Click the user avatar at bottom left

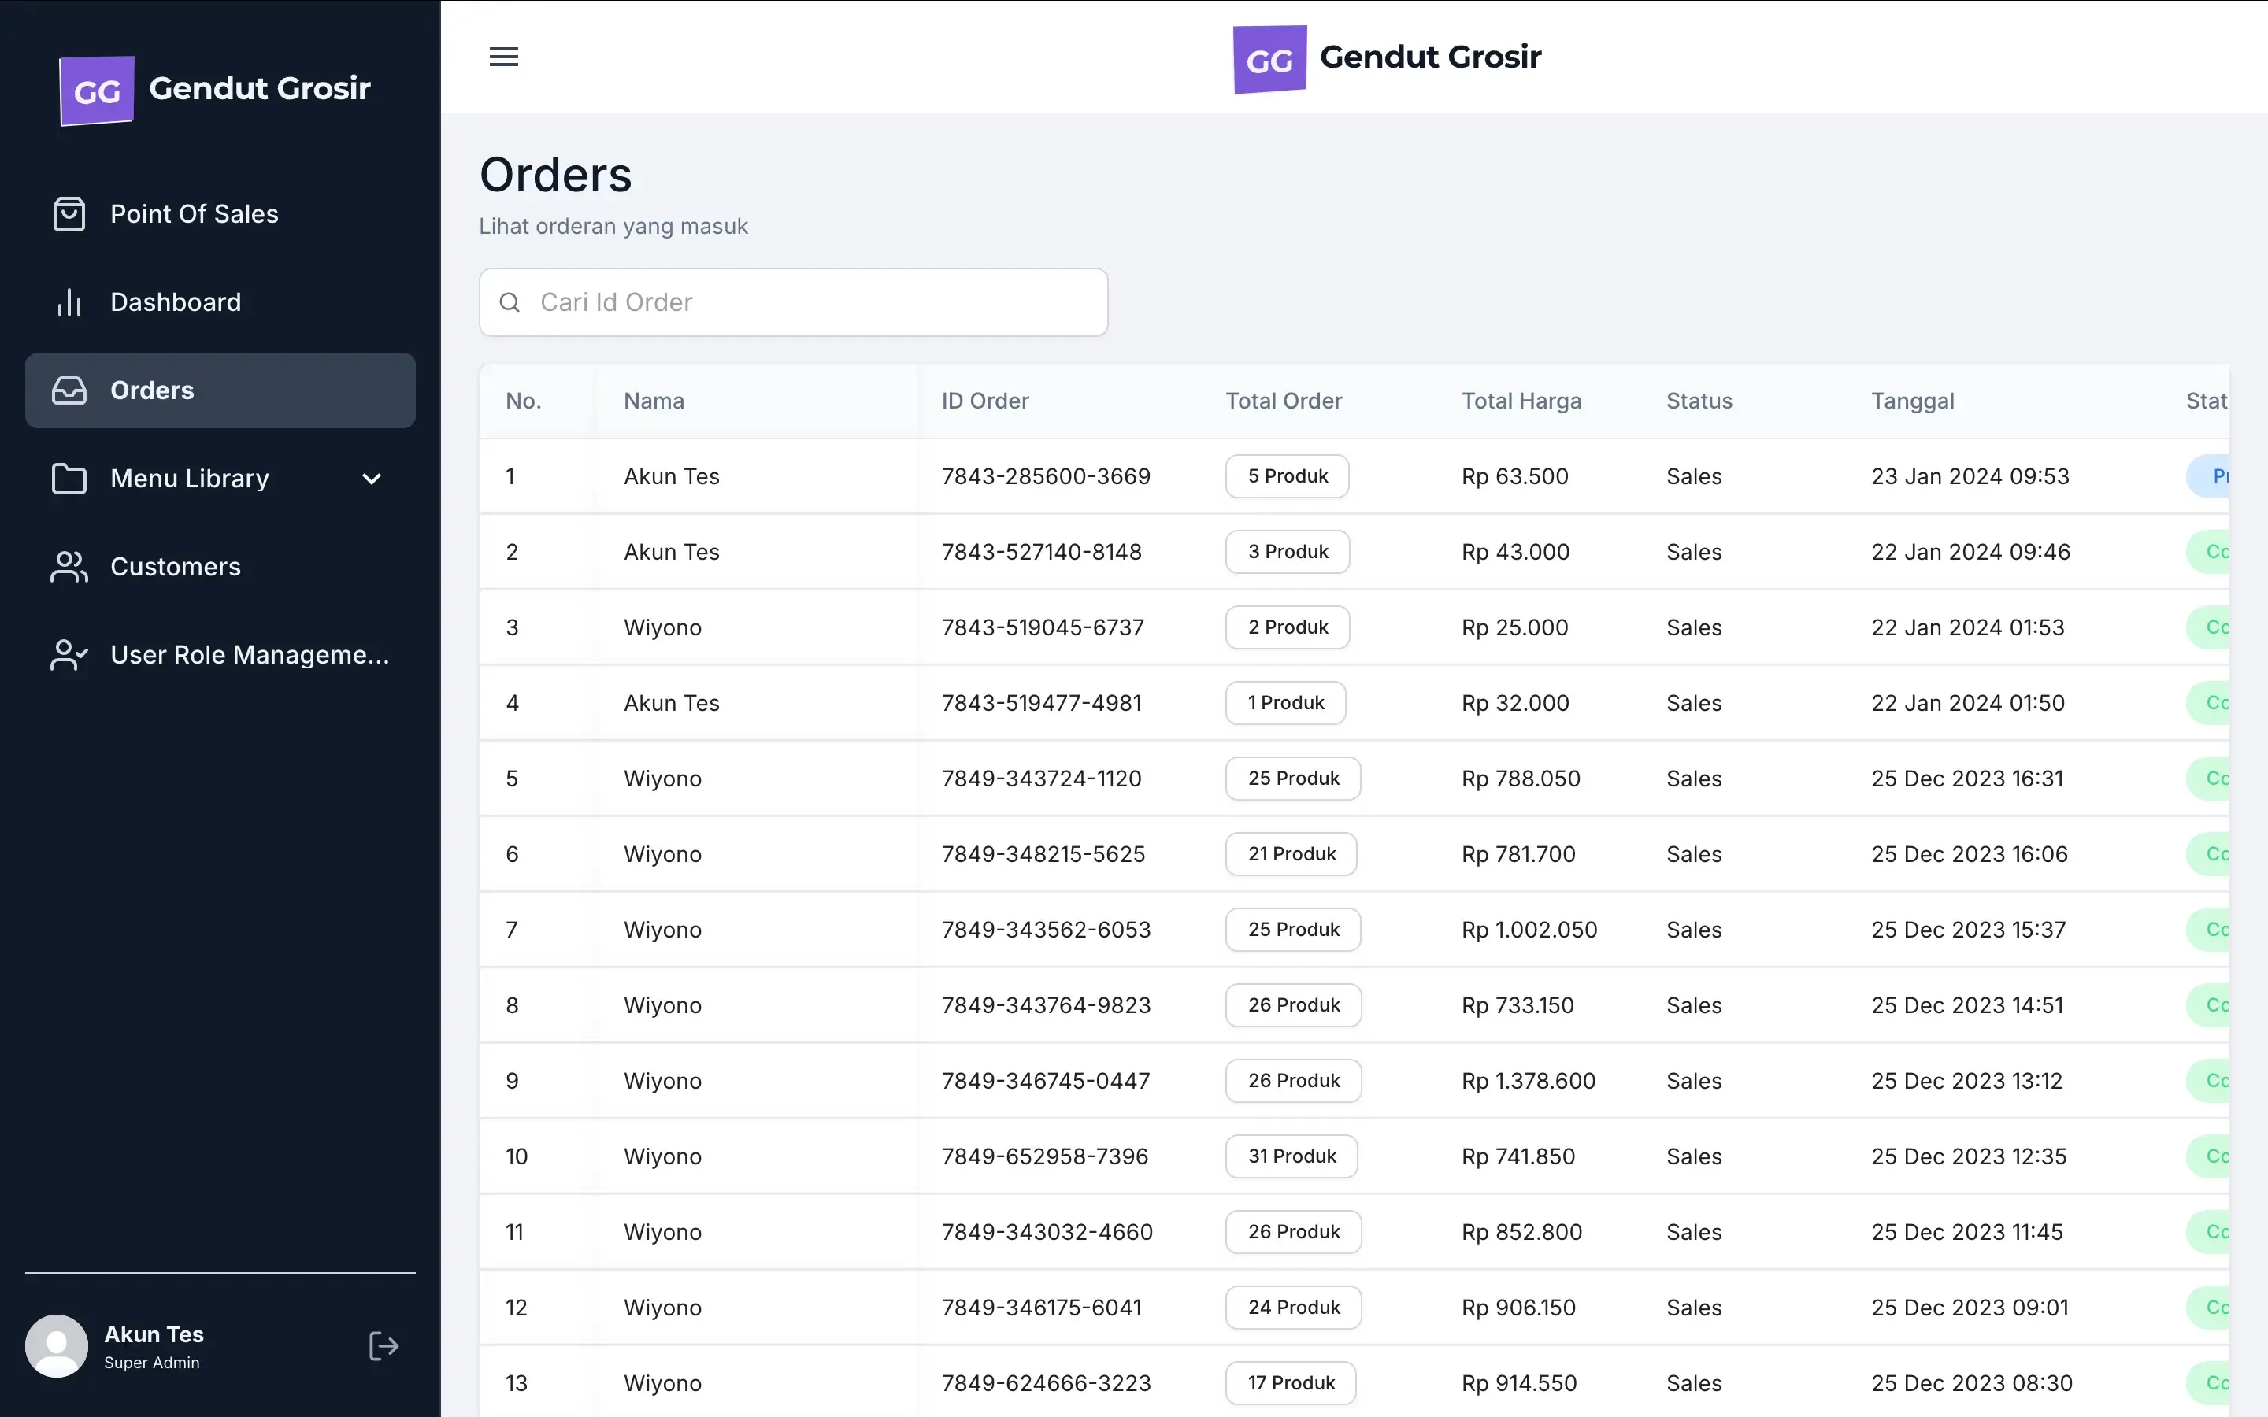(x=56, y=1346)
